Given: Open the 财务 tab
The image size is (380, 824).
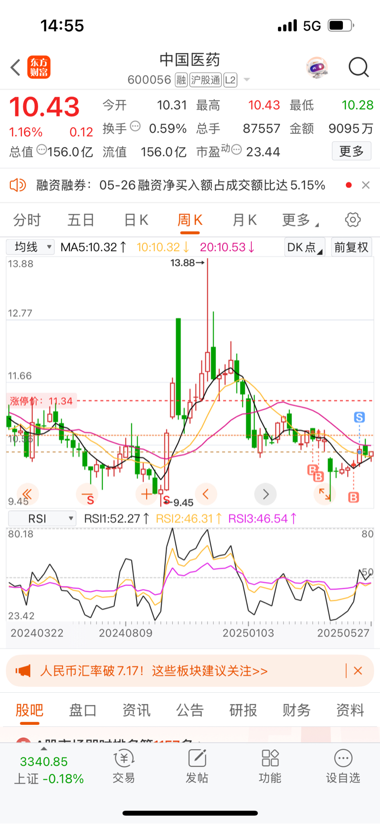Looking at the screenshot, I should point(296,710).
